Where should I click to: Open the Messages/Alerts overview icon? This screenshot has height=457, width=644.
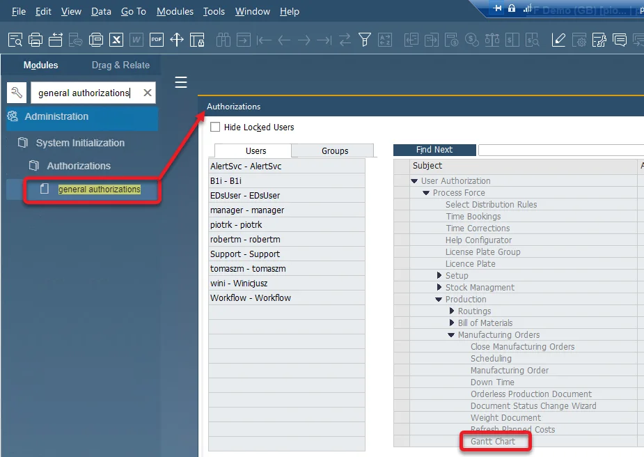point(619,40)
